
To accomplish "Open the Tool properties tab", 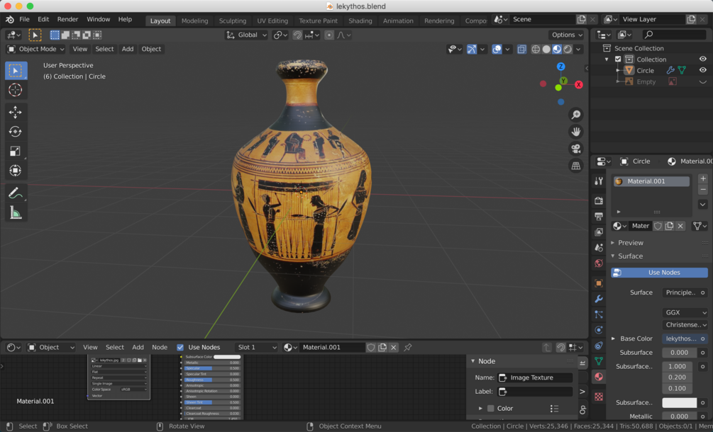I will coord(598,181).
